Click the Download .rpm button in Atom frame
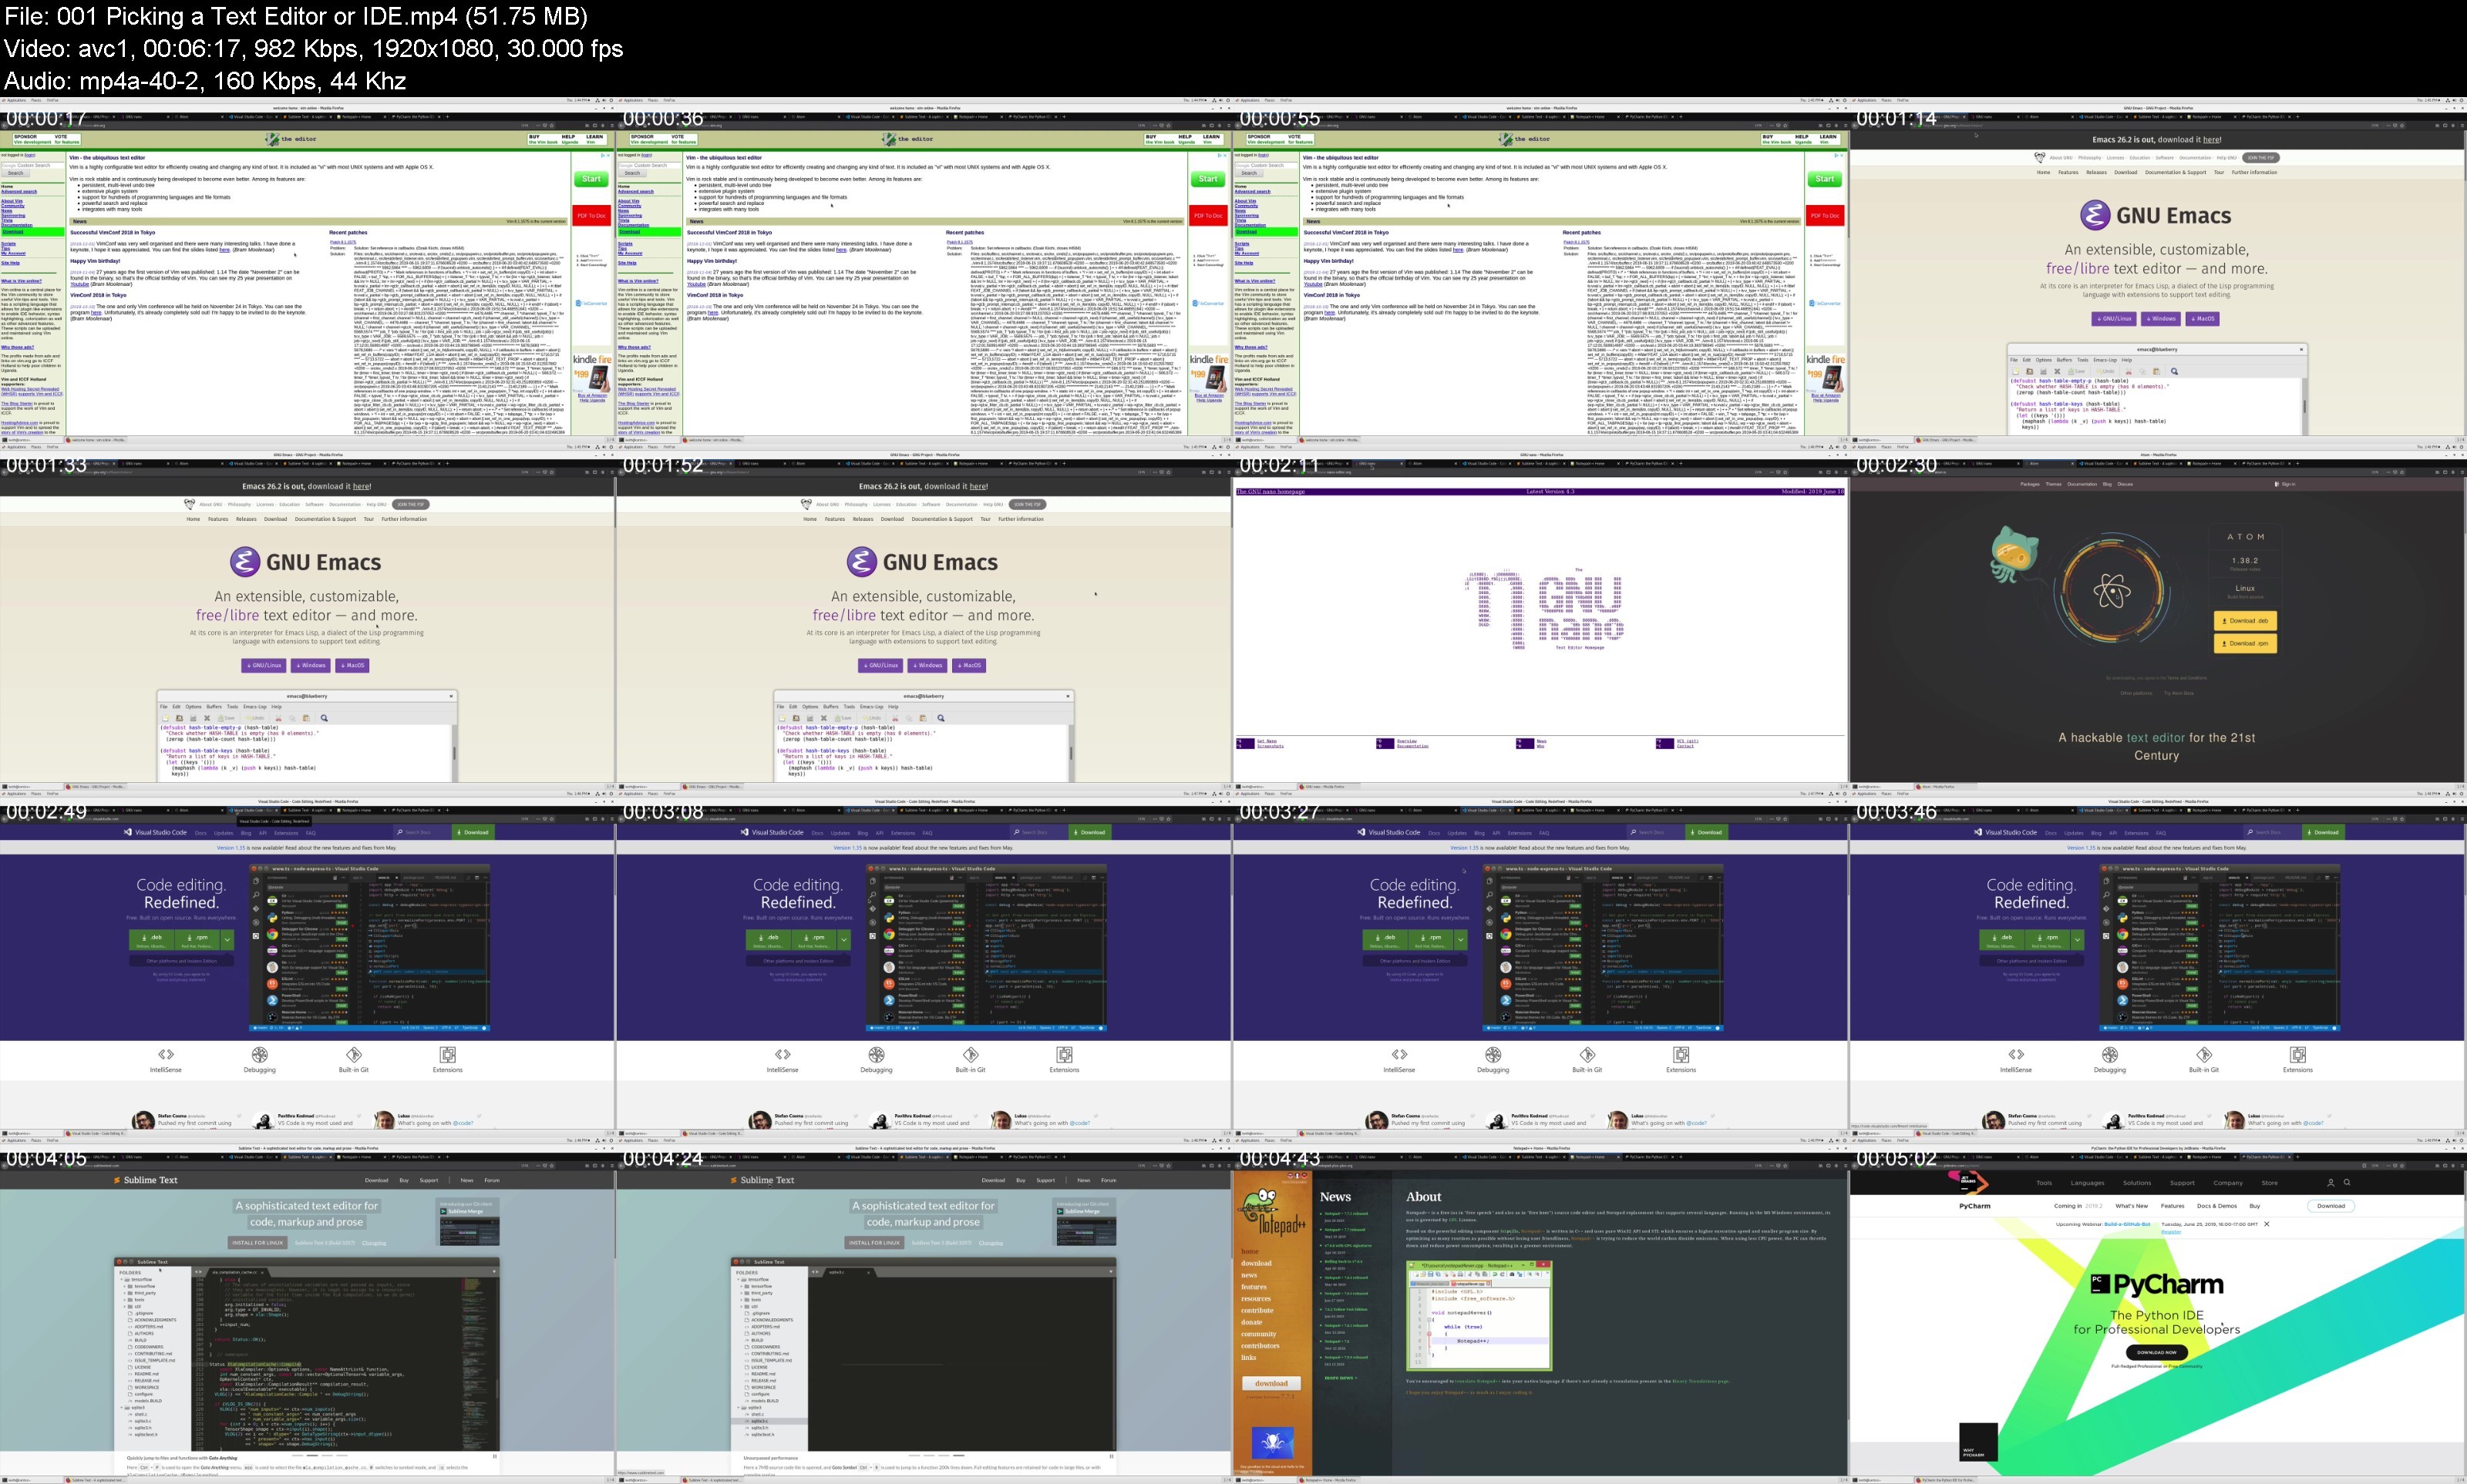The height and width of the screenshot is (1484, 2467). click(x=2245, y=643)
